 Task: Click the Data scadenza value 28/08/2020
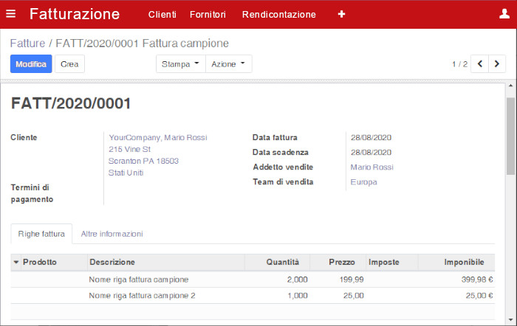[371, 153]
